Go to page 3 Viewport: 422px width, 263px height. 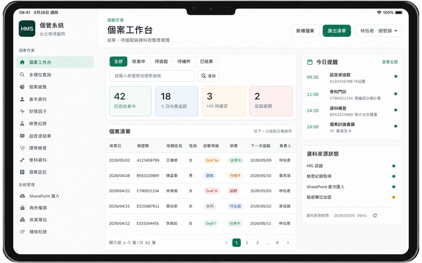coord(257,242)
